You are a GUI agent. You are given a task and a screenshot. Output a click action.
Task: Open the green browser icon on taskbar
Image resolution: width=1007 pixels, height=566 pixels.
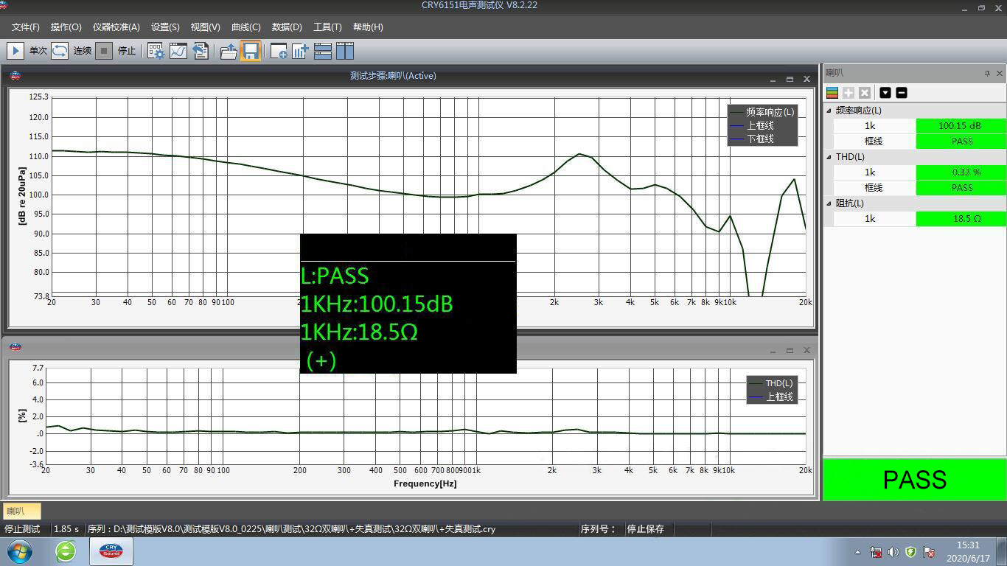tap(66, 551)
